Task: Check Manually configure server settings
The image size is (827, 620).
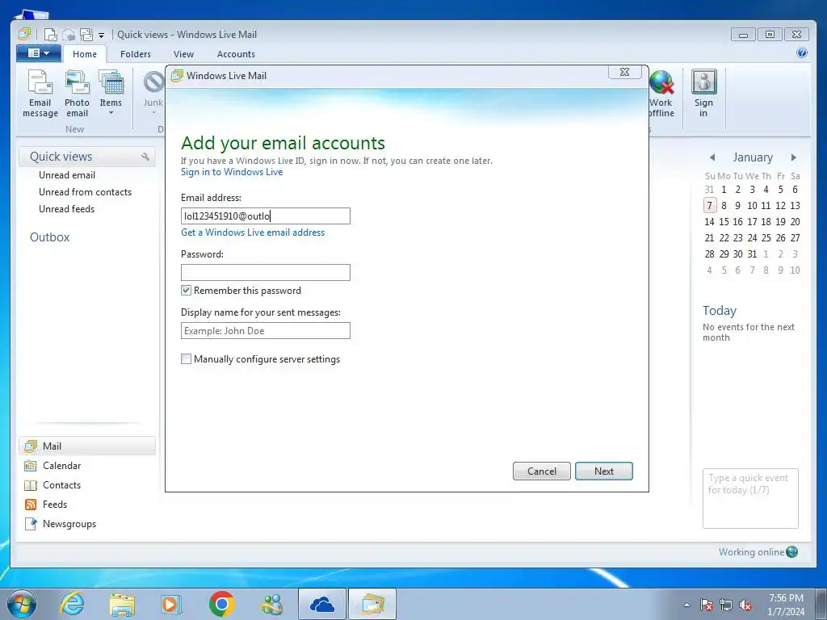Action: click(x=187, y=359)
